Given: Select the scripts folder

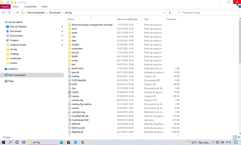Looking at the screenshot, I should click(75, 60).
